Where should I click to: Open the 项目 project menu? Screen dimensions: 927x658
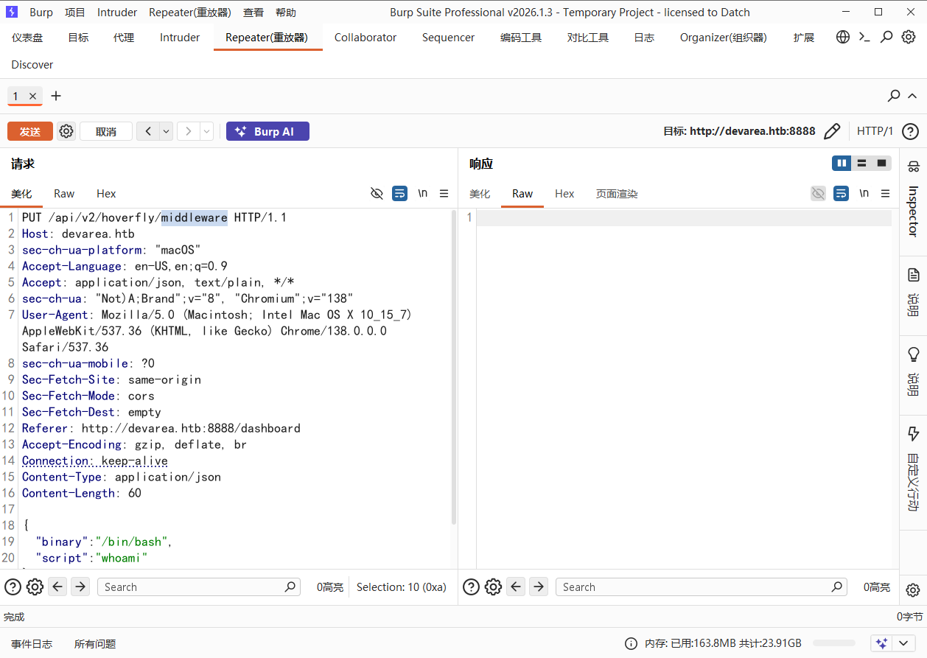point(75,13)
